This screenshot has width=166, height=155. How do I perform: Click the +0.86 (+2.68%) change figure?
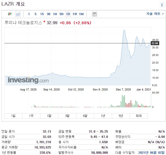75,23
